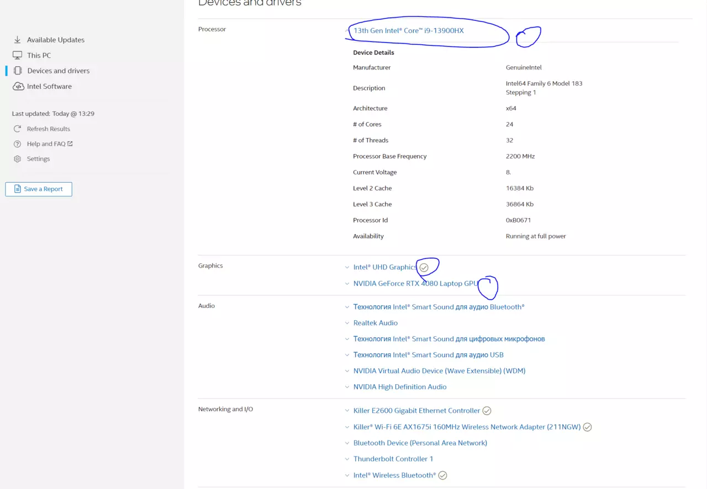The image size is (707, 489).
Task: Click the Refresh Results circular arrow icon
Action: click(x=17, y=129)
